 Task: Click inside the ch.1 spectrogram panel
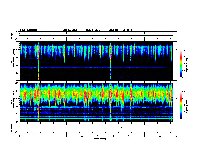[x=96, y=61]
